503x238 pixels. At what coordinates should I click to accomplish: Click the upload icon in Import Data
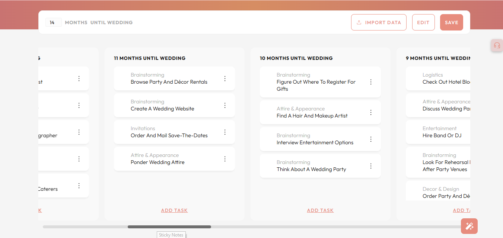click(359, 22)
